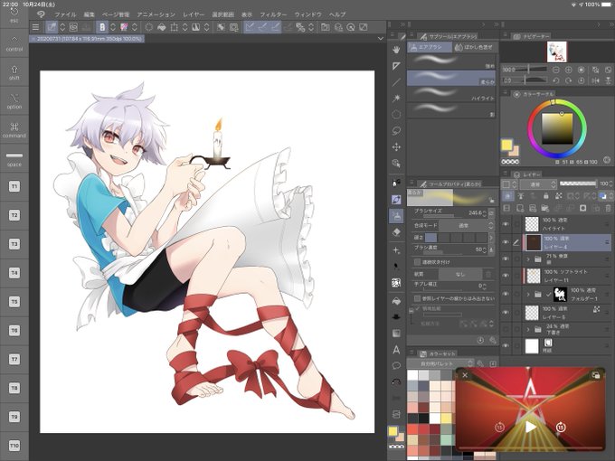Viewport: 615px width, 461px height.
Task: Select the Text (A) tool
Action: coord(396,350)
